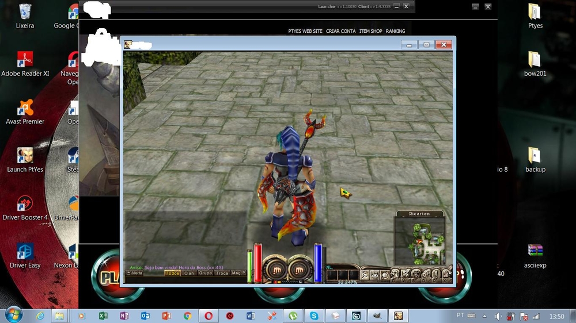Open Google Chrome from taskbar
576x323 pixels.
pyautogui.click(x=187, y=316)
